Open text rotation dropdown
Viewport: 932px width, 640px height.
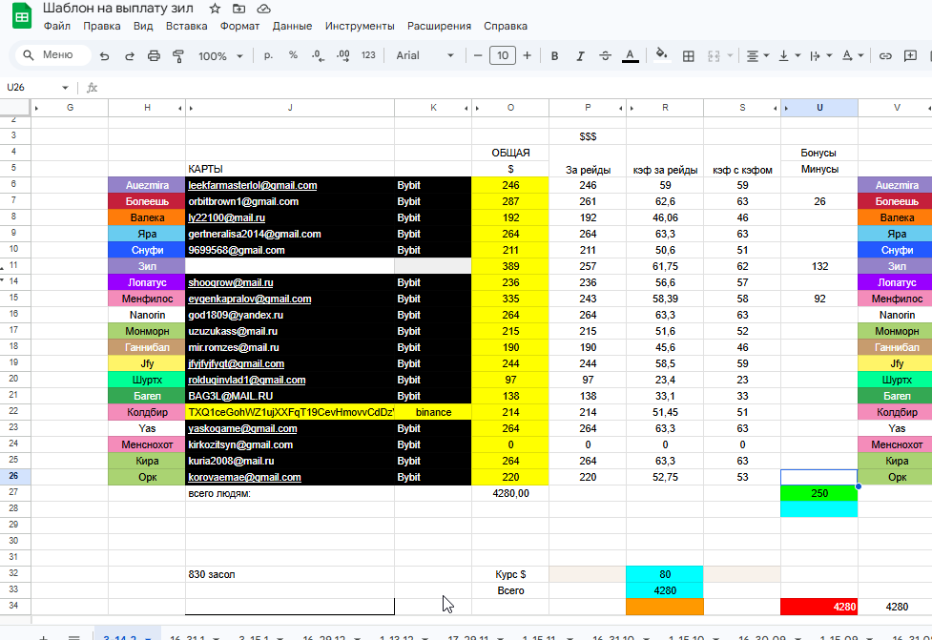click(853, 56)
